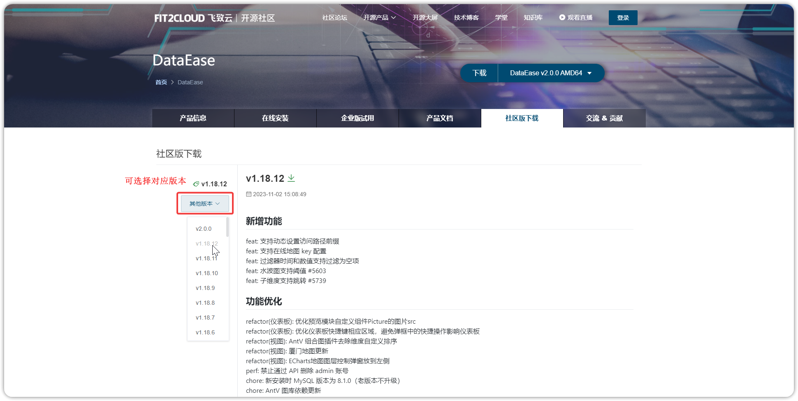Viewport: 798px width, 401px height.
Task: Collapse the 其他版本 dropdown
Action: coord(204,203)
